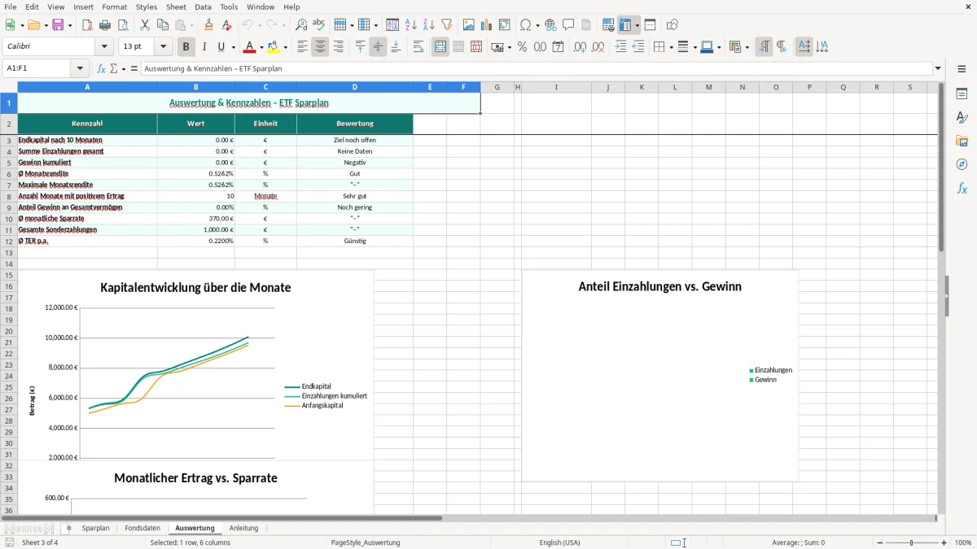Expand the formula bar
Viewport: 977px width, 549px height.
pos(938,69)
